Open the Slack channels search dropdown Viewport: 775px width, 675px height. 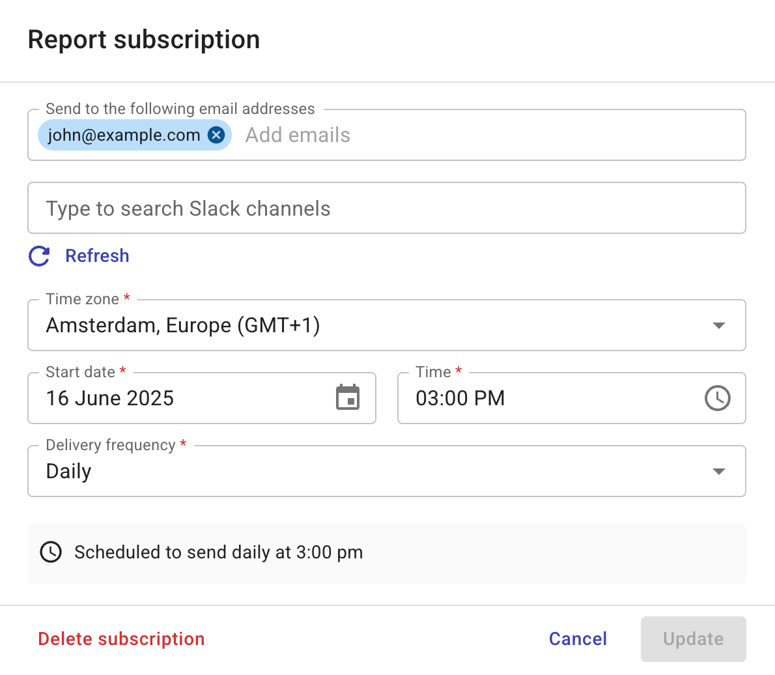coord(387,208)
